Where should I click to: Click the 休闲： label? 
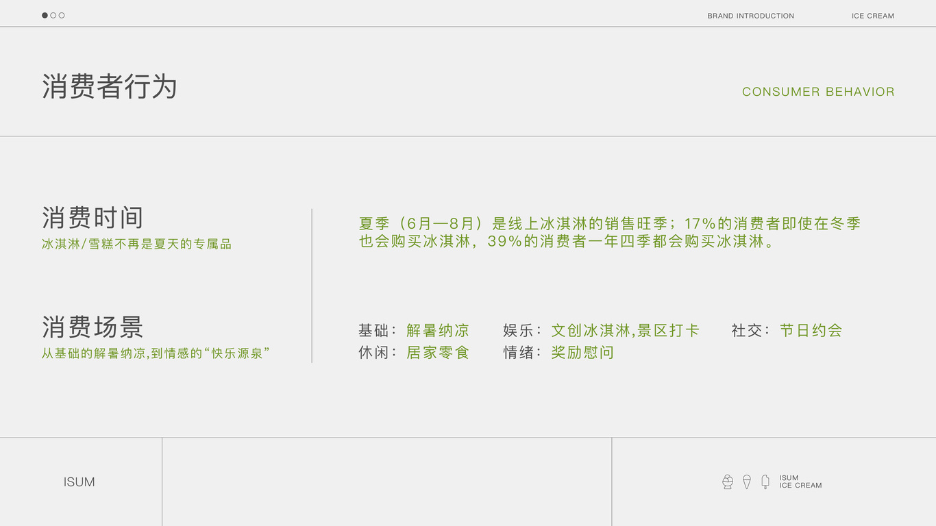pyautogui.click(x=378, y=353)
